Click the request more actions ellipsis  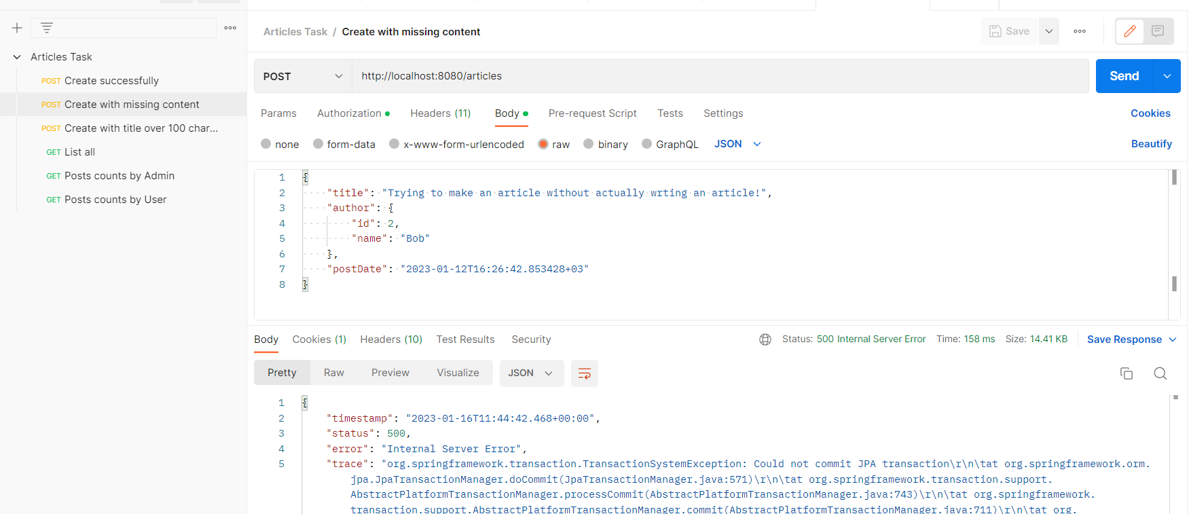point(1080,31)
